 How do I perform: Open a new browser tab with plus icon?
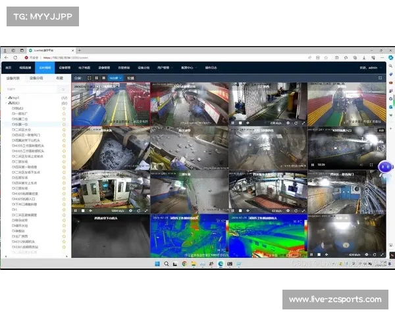(80, 51)
